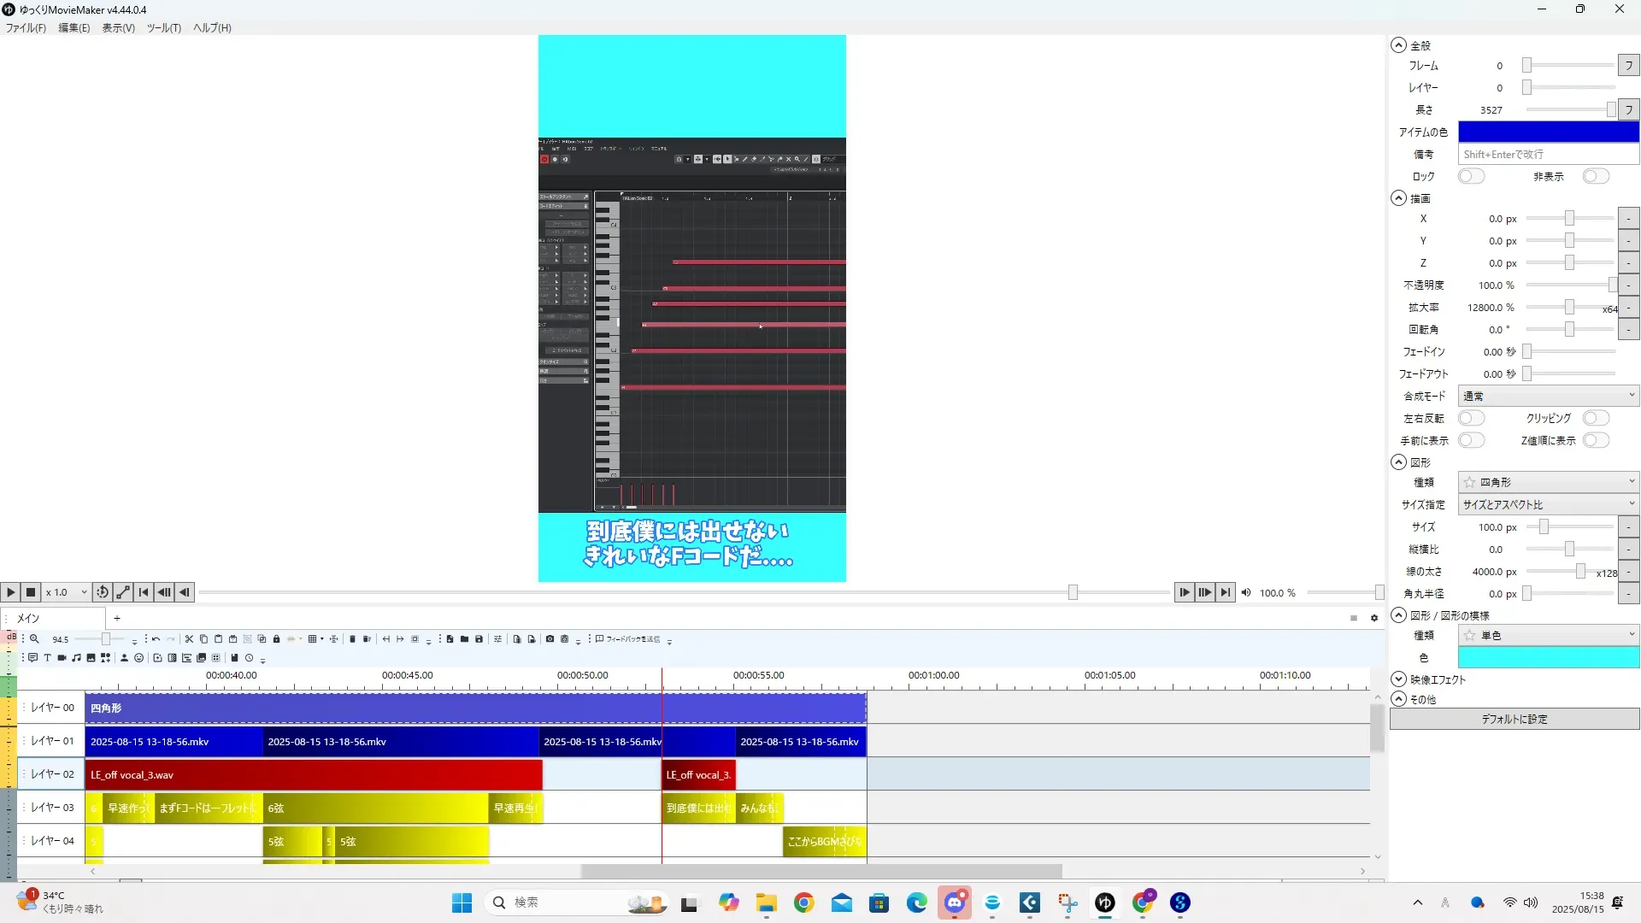1641x923 pixels.
Task: Add a text item with the T icon
Action: point(47,658)
